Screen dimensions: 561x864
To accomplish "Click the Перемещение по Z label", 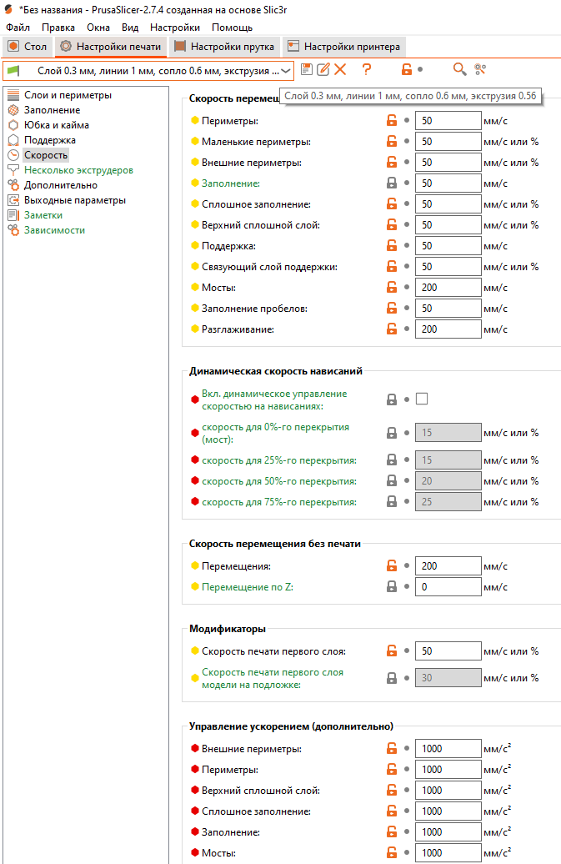I will [248, 587].
